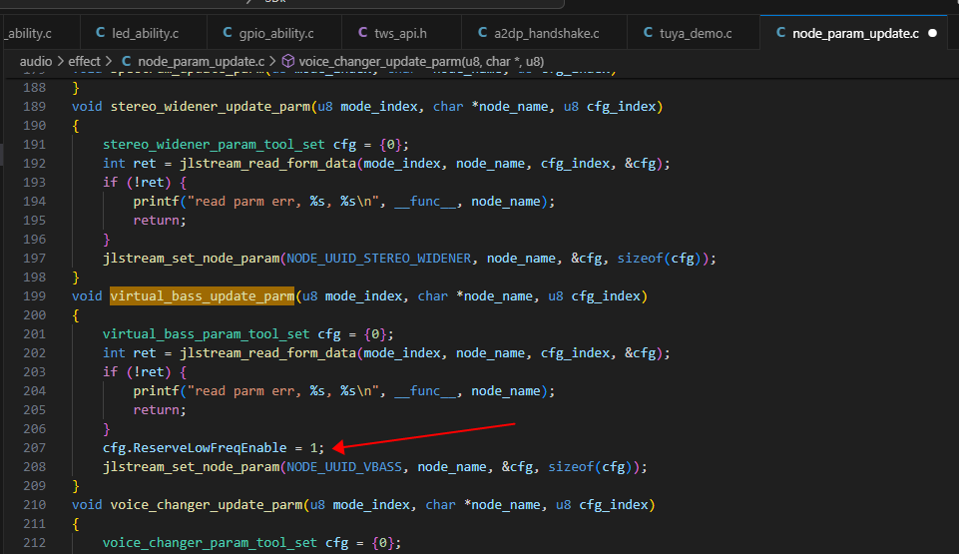This screenshot has height=554, width=959.
Task: Click stereo_widener_update_parm function name
Action: 210,107
